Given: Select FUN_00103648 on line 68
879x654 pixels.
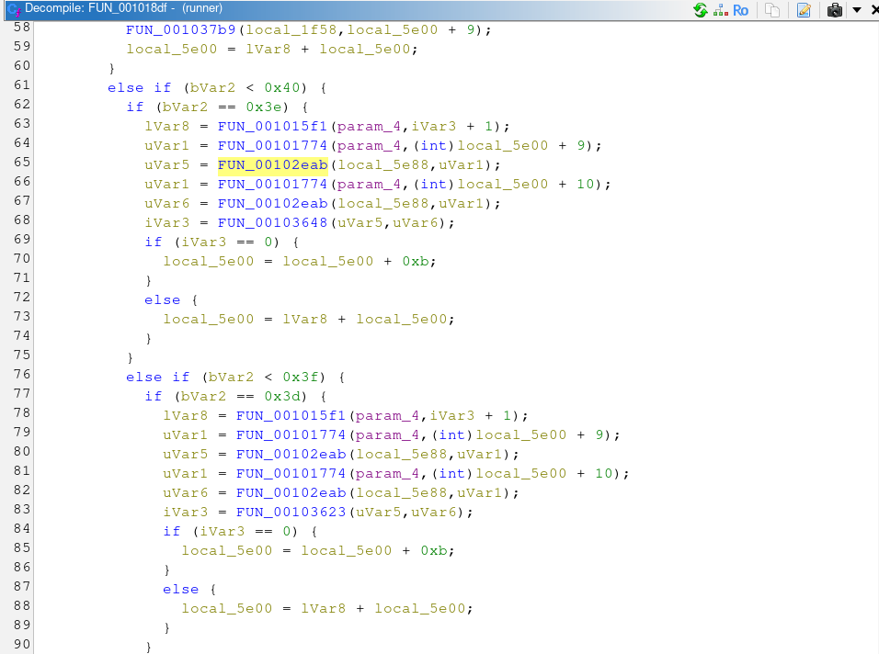Looking at the screenshot, I should point(272,223).
